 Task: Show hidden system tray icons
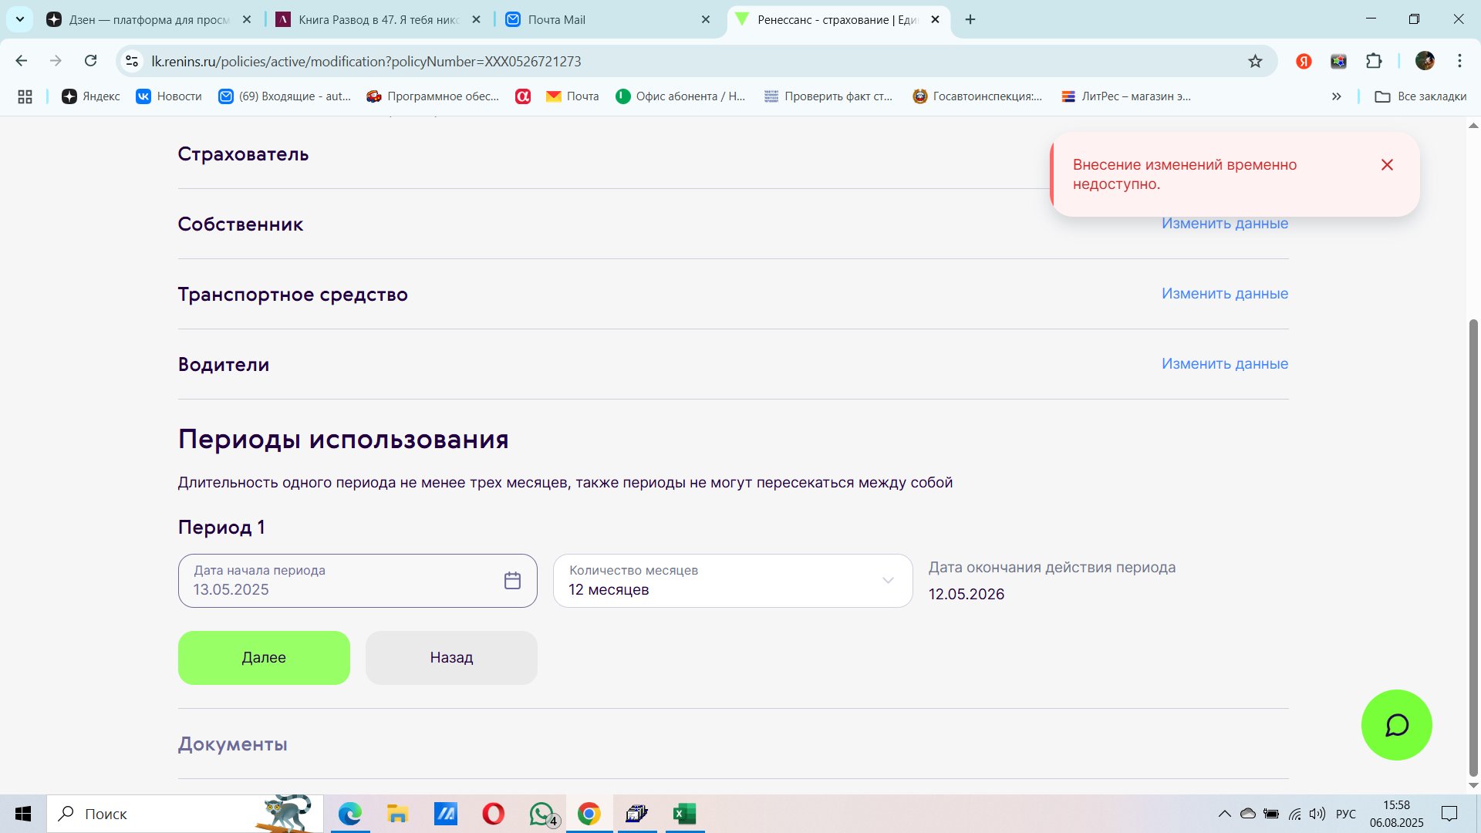point(1224,814)
